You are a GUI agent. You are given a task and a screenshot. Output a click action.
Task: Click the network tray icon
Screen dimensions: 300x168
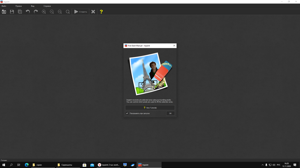[x=270, y=165]
